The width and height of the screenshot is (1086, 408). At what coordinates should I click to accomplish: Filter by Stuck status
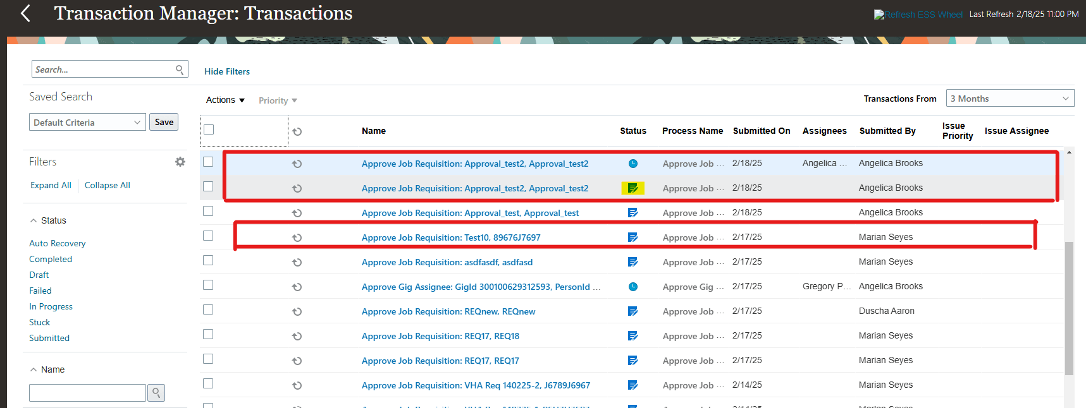coord(39,322)
